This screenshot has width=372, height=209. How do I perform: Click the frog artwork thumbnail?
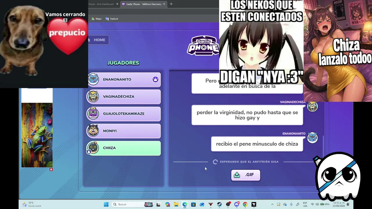tap(37, 135)
